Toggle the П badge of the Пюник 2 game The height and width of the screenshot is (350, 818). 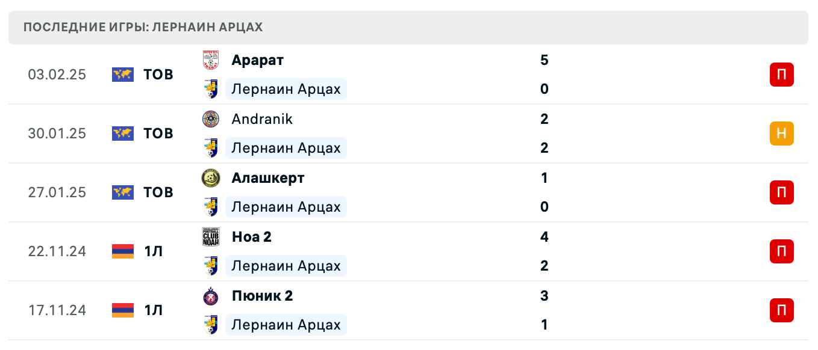click(781, 310)
